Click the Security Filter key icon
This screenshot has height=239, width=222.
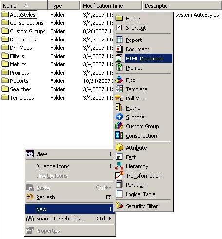coord(119,206)
